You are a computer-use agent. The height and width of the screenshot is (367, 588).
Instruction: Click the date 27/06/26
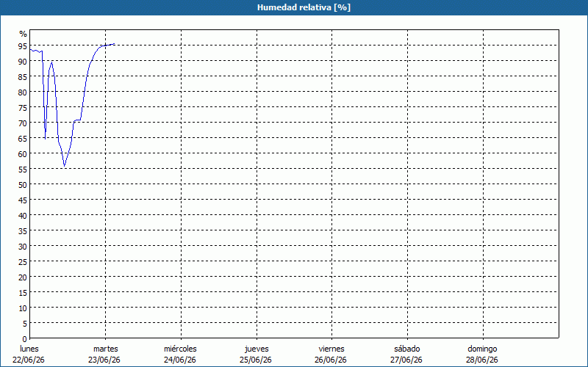click(x=406, y=360)
